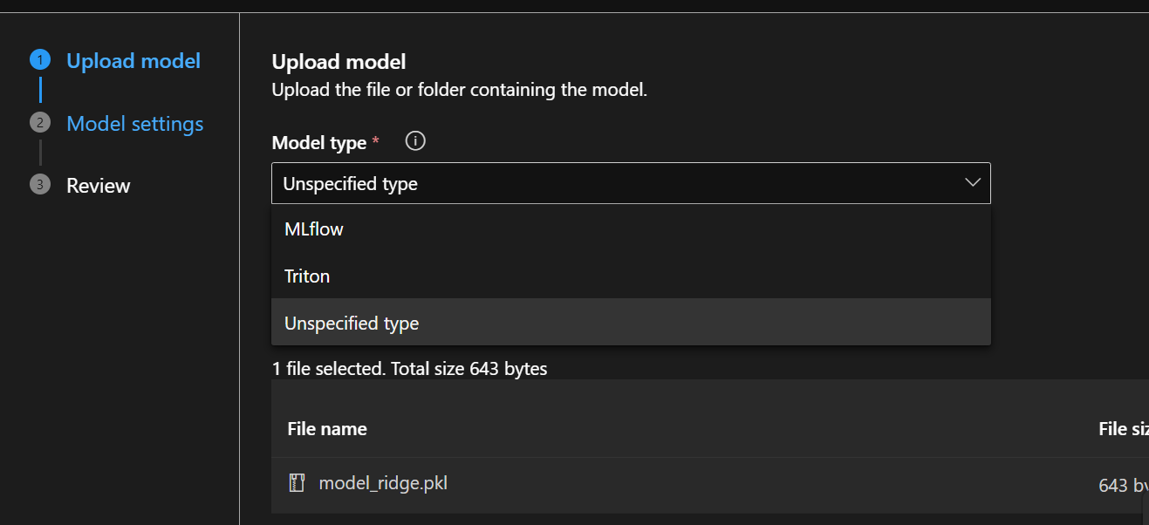Click the File size column header

click(x=1123, y=429)
